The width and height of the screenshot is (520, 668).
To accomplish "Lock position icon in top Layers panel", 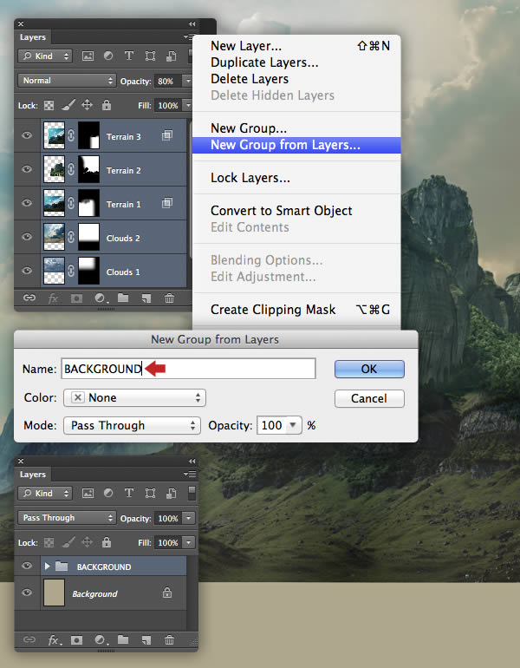I will click(88, 105).
